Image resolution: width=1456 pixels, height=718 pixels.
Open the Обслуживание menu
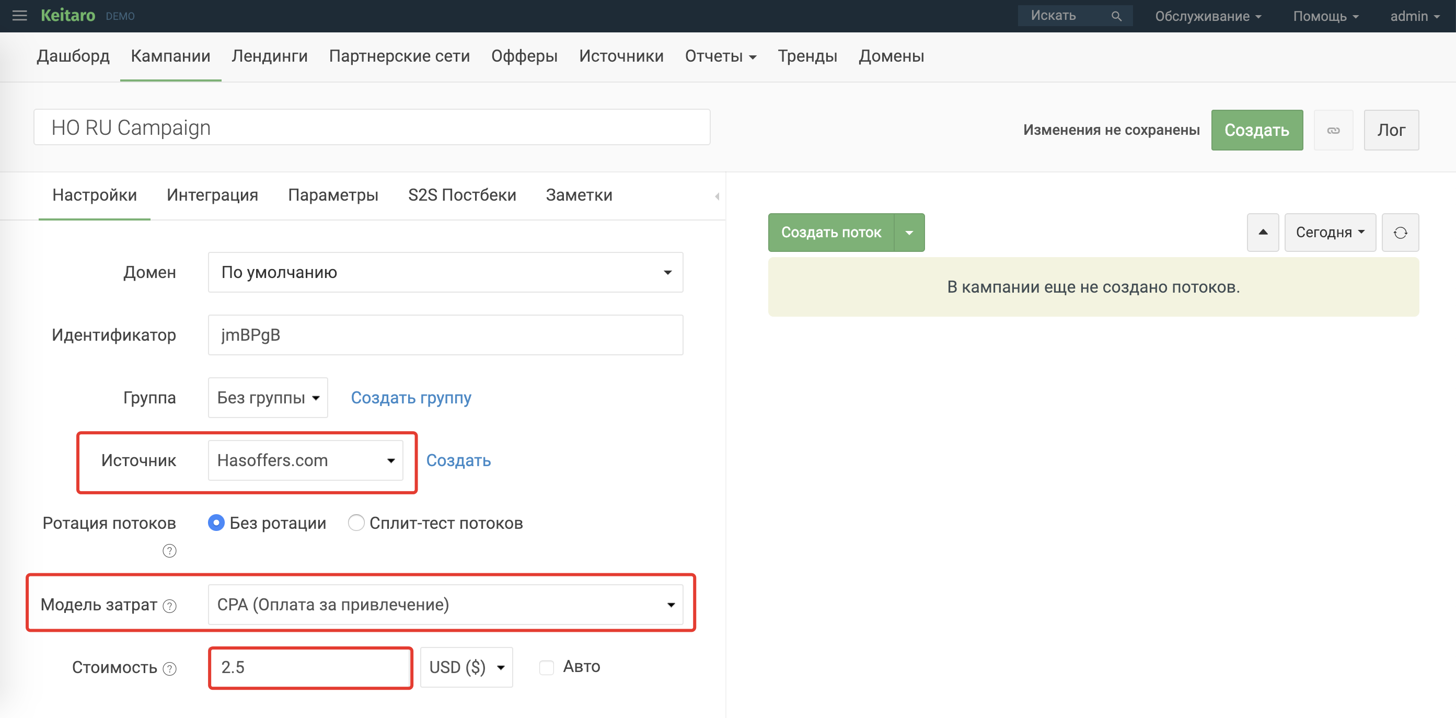point(1208,16)
